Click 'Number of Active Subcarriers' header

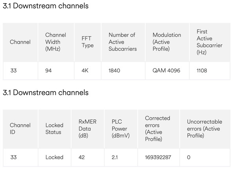122,42
